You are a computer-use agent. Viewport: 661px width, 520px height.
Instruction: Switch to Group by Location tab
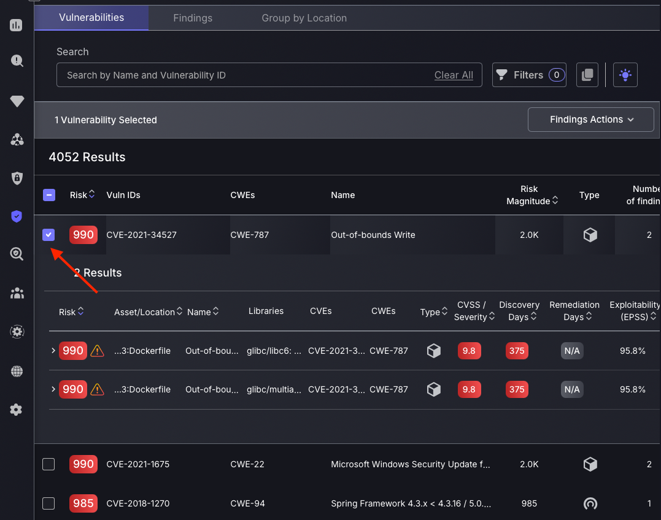[x=304, y=18]
